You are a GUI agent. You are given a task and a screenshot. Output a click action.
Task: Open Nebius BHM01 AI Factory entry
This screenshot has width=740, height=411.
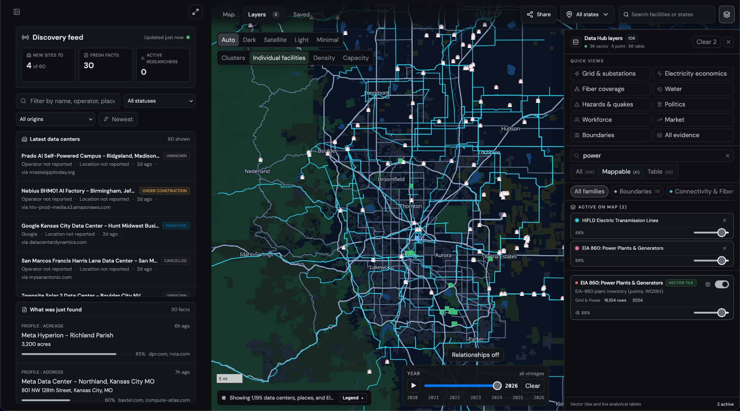click(x=106, y=199)
